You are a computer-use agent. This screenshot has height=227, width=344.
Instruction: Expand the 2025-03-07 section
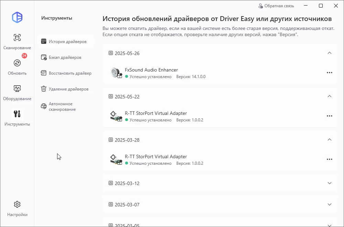(x=330, y=204)
